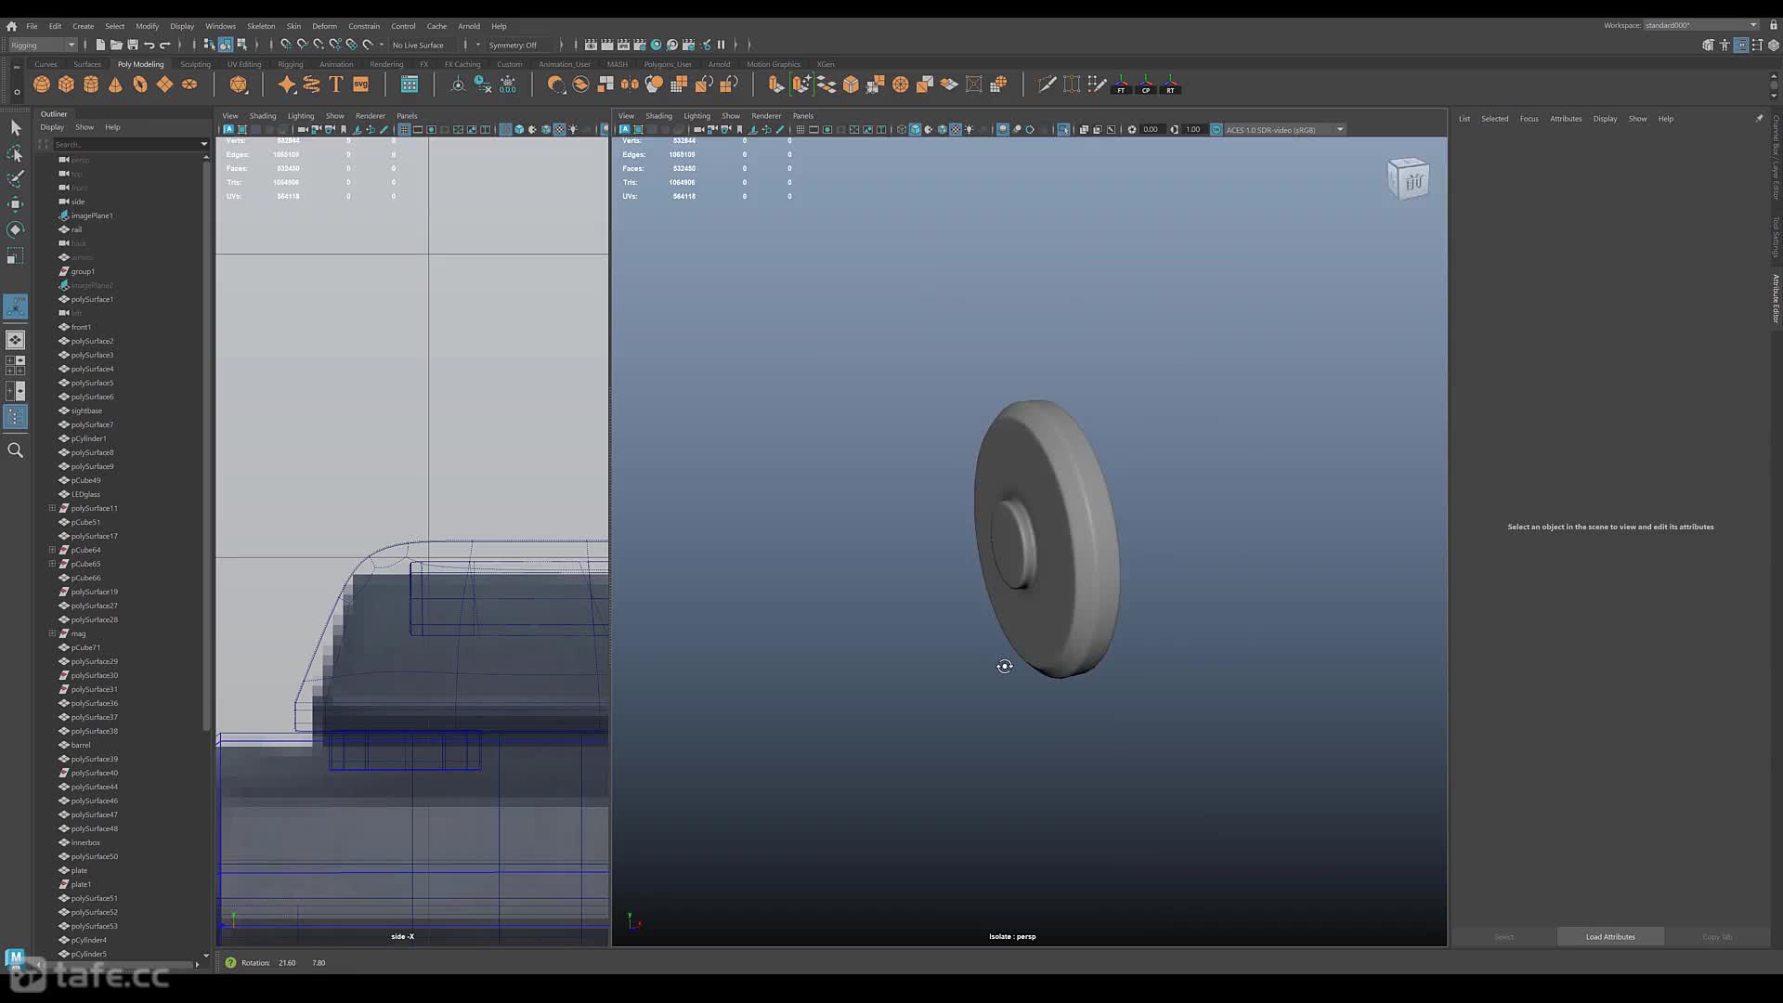Open the Content Browser shelf icon
Viewport: 1783px width, 1003px height.
410,85
